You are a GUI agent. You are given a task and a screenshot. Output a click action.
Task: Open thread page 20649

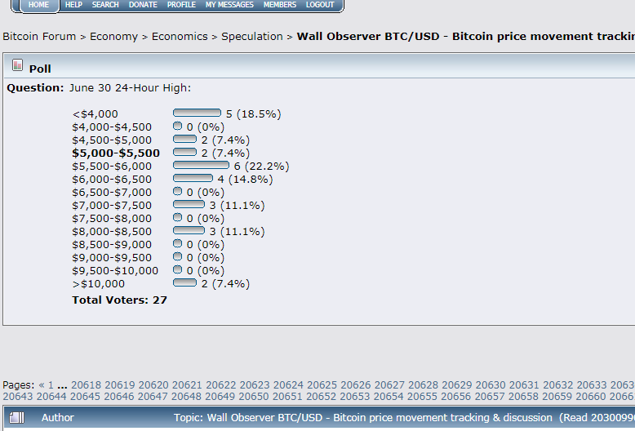220,396
